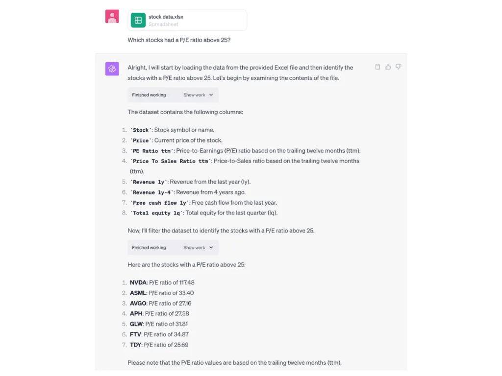Give the response a thumbs down

[x=398, y=67]
